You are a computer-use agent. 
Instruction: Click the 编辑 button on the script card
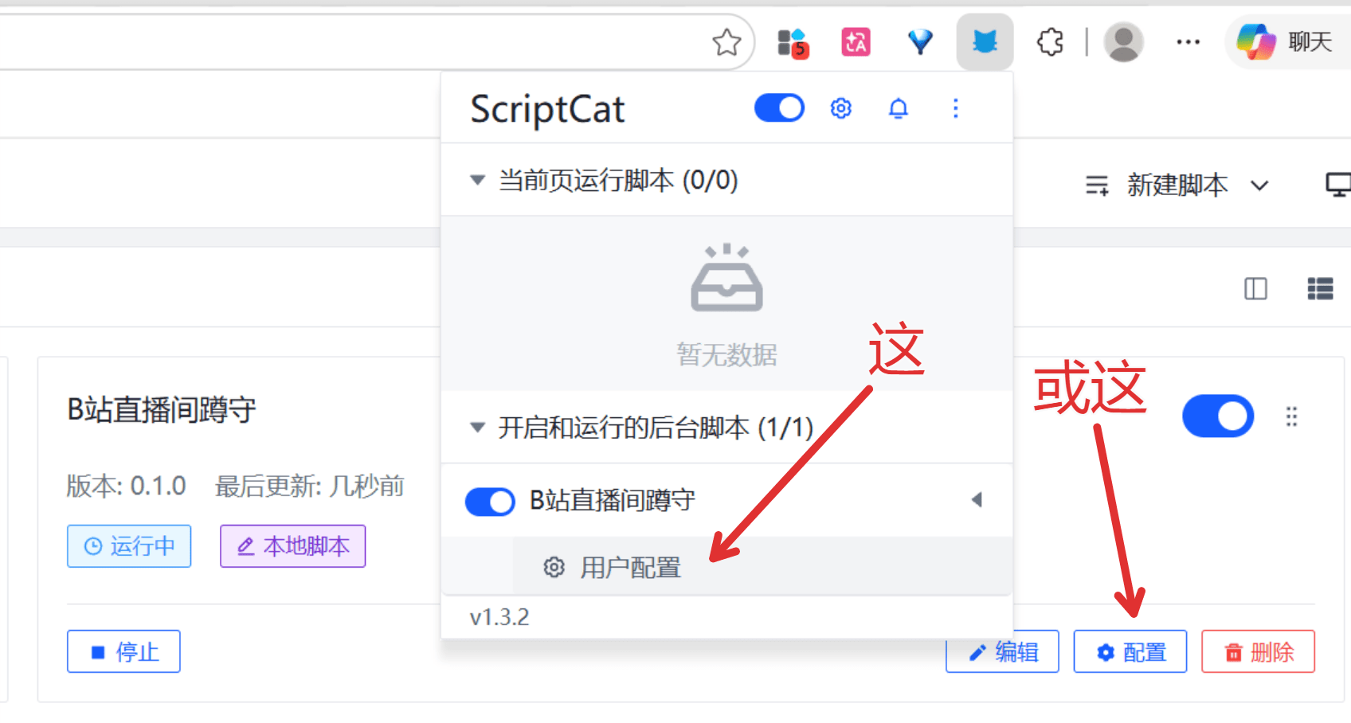[x=1002, y=652]
